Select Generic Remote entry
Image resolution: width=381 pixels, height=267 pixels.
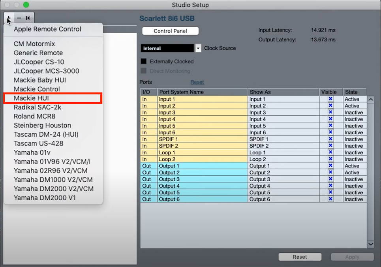pyautogui.click(x=38, y=53)
